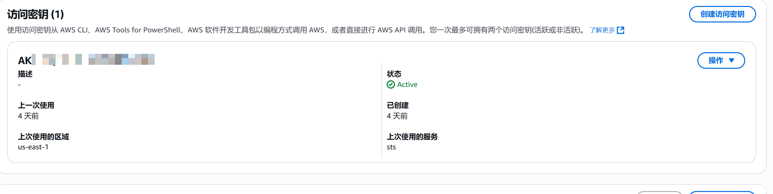Select the 4 天前 value under 已创建
773x194 pixels.
click(x=397, y=116)
